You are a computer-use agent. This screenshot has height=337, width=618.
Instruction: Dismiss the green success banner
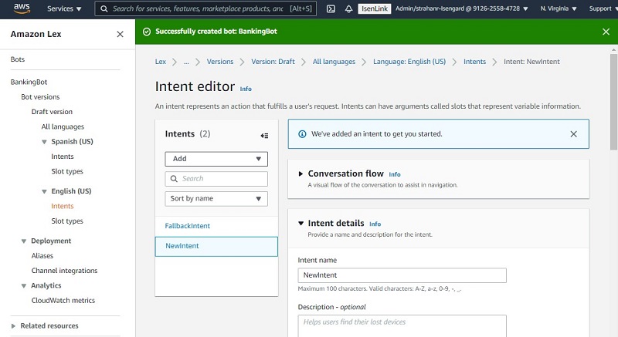pyautogui.click(x=606, y=32)
